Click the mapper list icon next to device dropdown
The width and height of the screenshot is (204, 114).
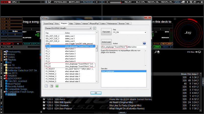[x=94, y=28]
